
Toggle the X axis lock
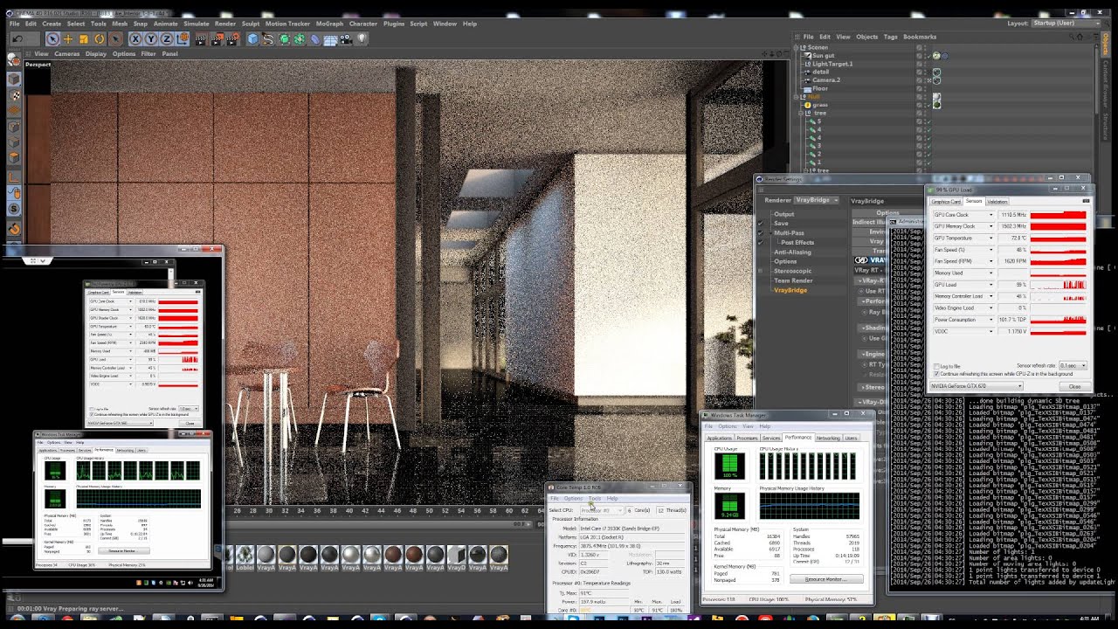135,38
